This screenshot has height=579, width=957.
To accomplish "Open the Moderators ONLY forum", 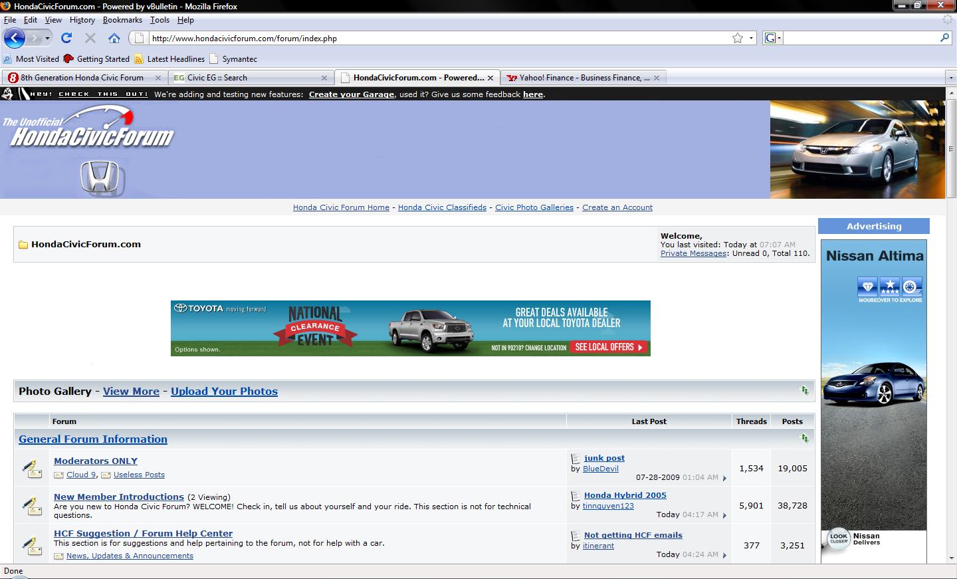I will pos(96,461).
